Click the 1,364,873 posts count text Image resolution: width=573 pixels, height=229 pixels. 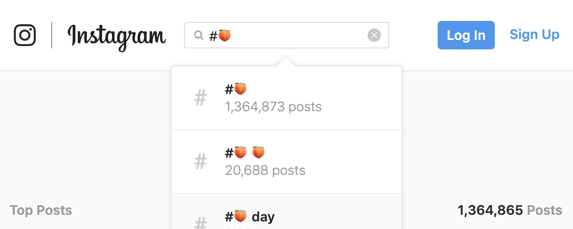(273, 107)
